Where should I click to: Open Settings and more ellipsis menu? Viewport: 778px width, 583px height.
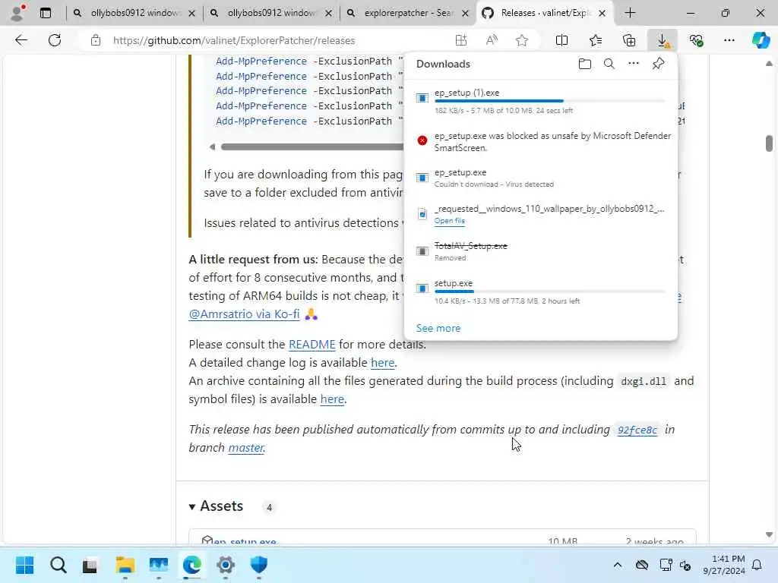(729, 40)
